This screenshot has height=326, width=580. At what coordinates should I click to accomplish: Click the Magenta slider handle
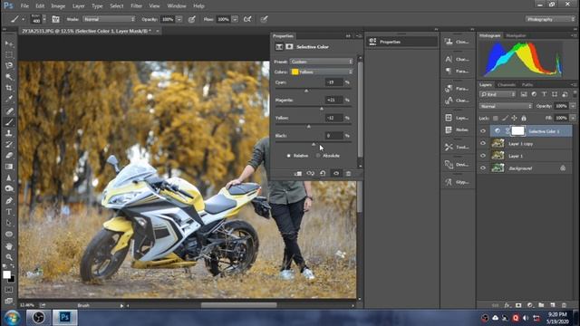click(x=322, y=109)
